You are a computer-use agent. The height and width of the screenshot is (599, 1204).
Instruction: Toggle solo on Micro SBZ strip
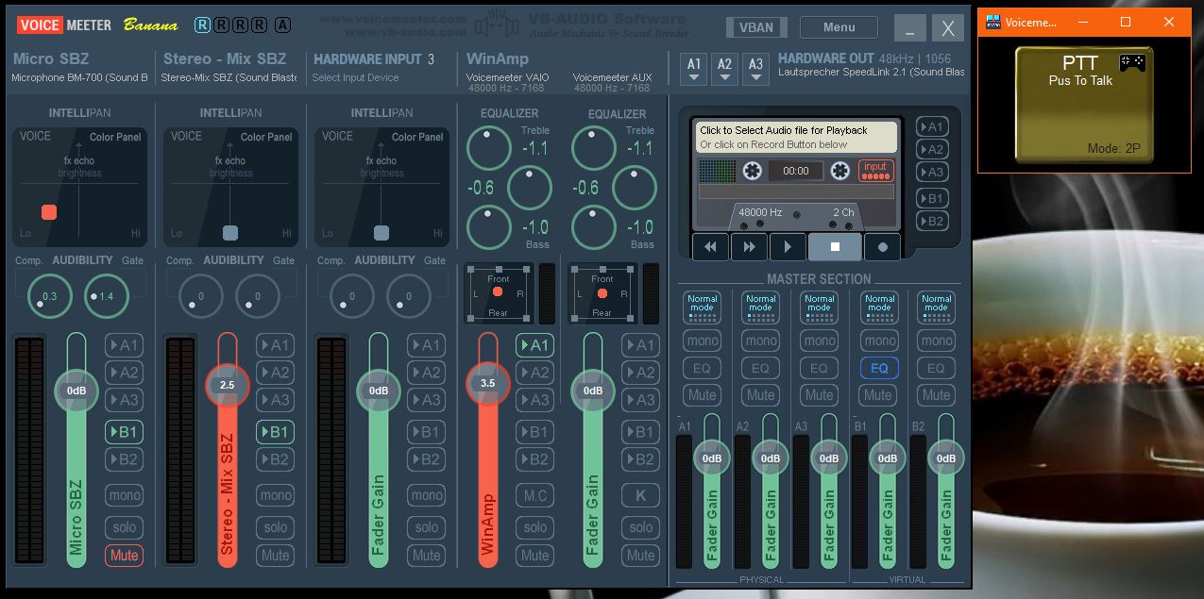pos(124,527)
